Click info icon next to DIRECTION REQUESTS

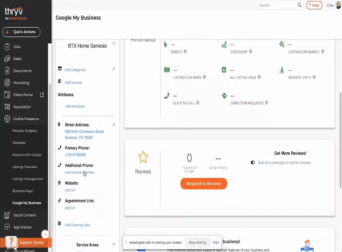tap(266, 103)
